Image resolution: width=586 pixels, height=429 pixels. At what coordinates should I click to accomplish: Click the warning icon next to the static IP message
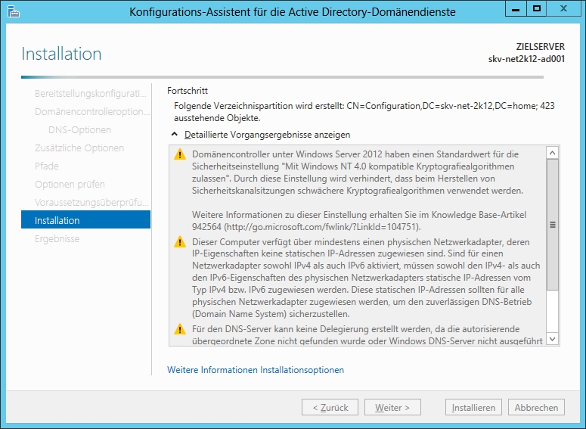(x=179, y=242)
